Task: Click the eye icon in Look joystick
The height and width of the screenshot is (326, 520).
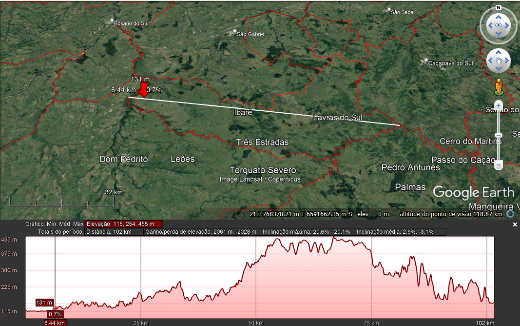Action: [498, 25]
